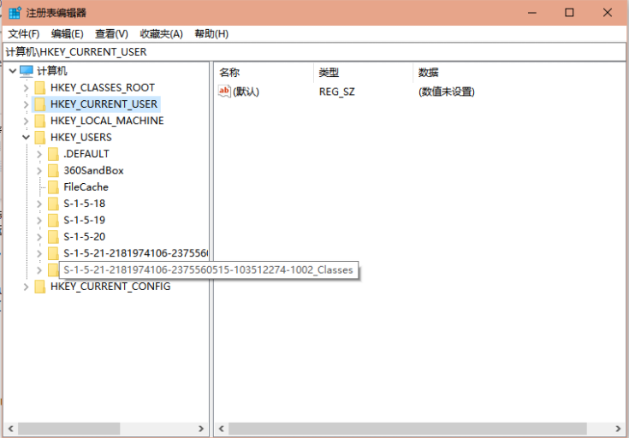Select the HKEY_CLASSES_ROOT label
Image resolution: width=629 pixels, height=438 pixels.
(103, 88)
